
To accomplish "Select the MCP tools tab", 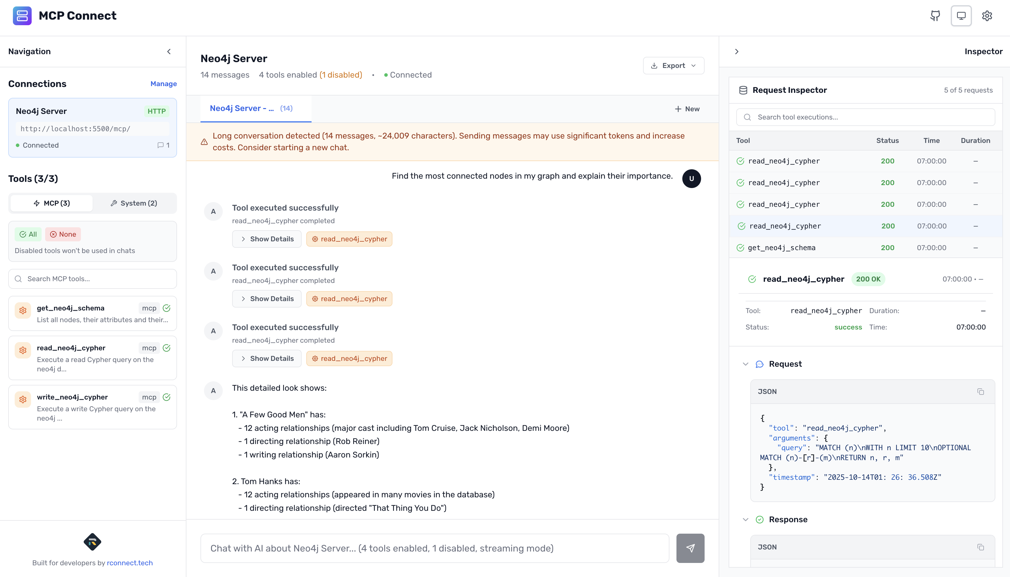I will [51, 203].
